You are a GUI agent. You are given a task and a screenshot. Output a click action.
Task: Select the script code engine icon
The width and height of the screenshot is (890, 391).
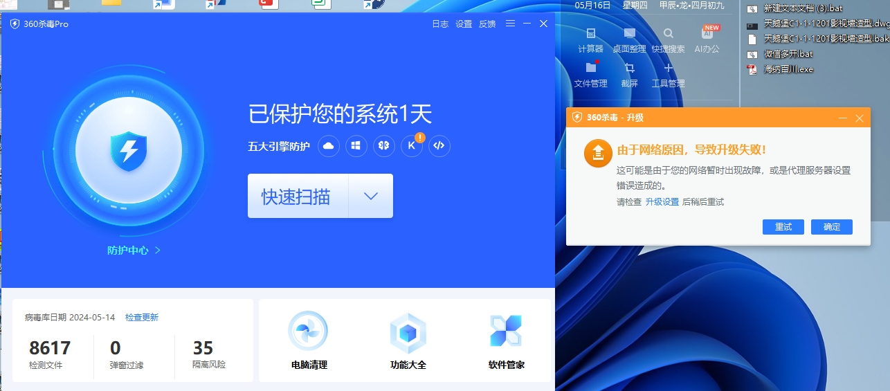[x=439, y=146]
